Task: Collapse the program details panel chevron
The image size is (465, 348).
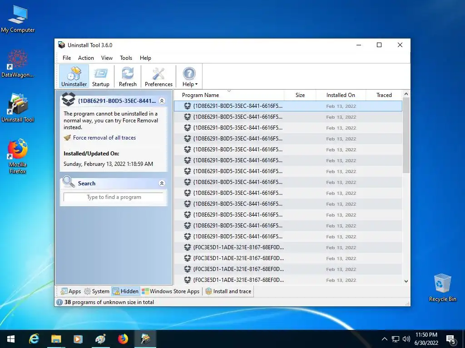Action: click(162, 101)
